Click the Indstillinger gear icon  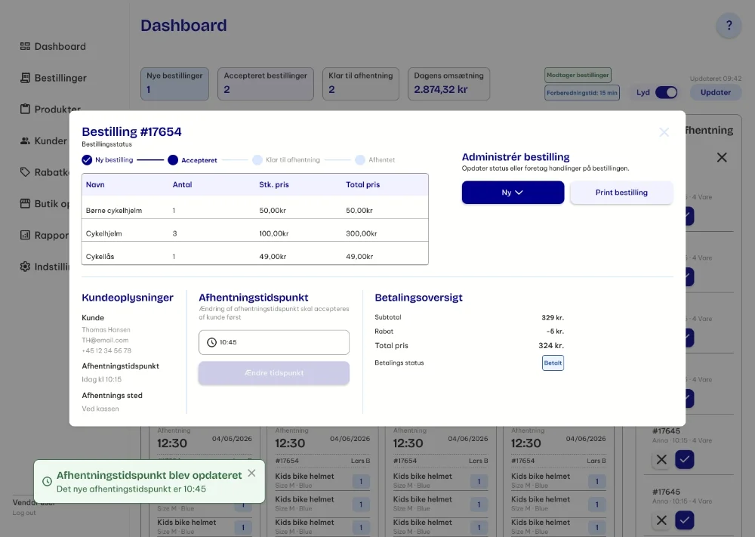point(25,267)
